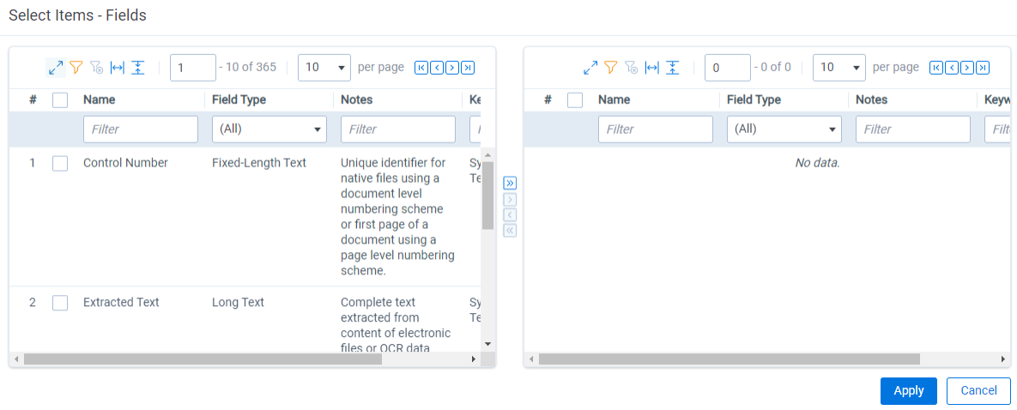Open right panel per page dropdown

839,68
